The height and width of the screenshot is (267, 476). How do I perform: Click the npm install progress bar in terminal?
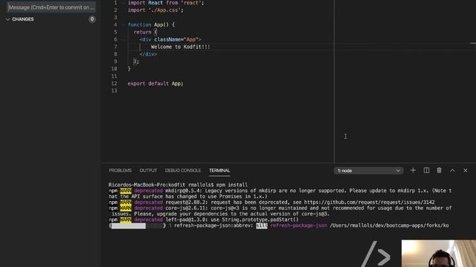point(137,225)
